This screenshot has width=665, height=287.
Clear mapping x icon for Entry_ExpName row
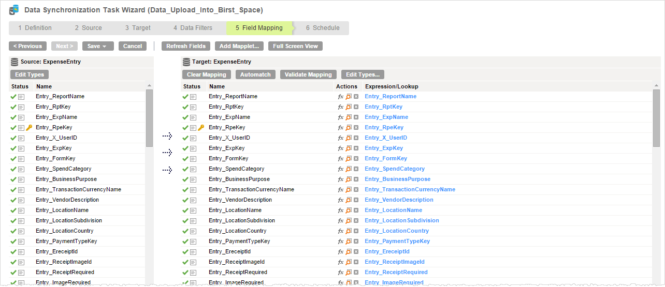[x=356, y=117]
